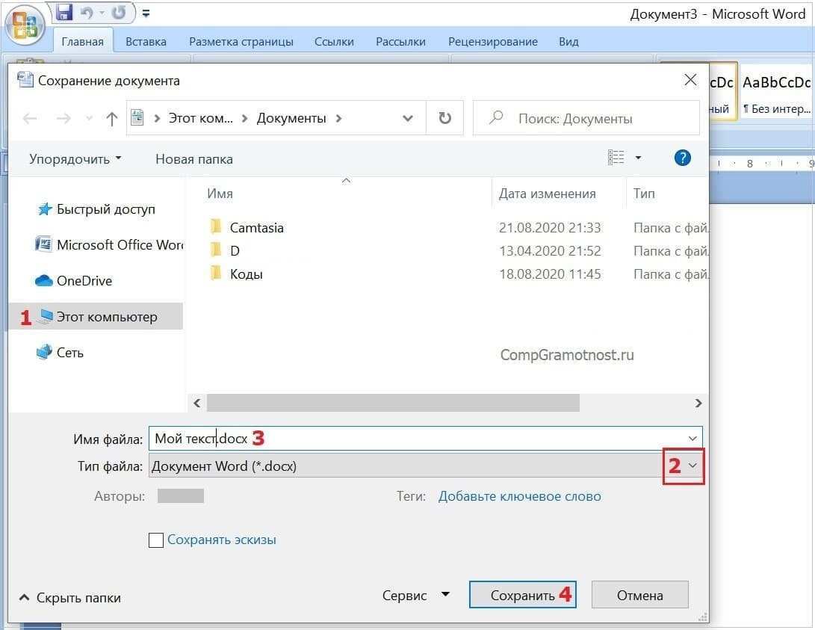The height and width of the screenshot is (630, 815).
Task: Change the folder view layout icon
Action: coord(617,157)
